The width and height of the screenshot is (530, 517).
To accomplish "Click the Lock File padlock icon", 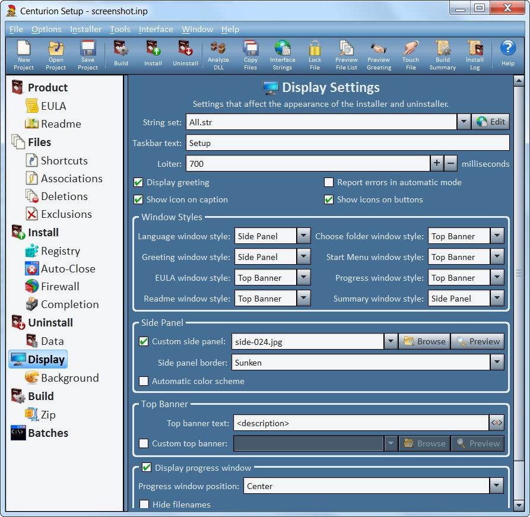I will pos(315,55).
